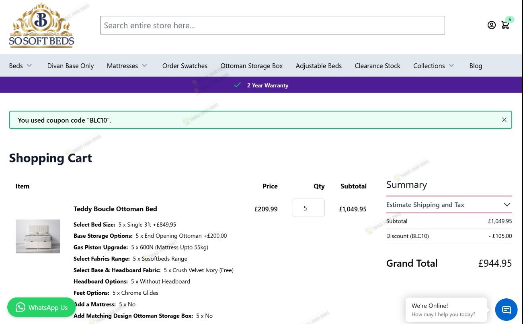The width and height of the screenshot is (523, 324).
Task: Click the Add Matching Design Ottoman Storage Box line
Action: click(x=143, y=316)
